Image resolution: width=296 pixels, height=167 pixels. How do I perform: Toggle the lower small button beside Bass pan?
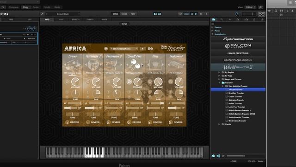150,96
